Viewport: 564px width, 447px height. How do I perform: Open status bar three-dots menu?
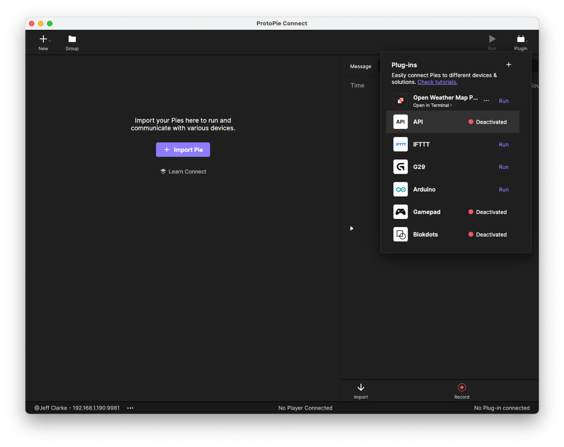130,408
